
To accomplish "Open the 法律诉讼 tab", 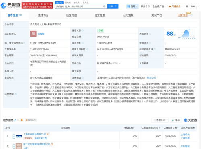I will pyautogui.click(x=43, y=15).
